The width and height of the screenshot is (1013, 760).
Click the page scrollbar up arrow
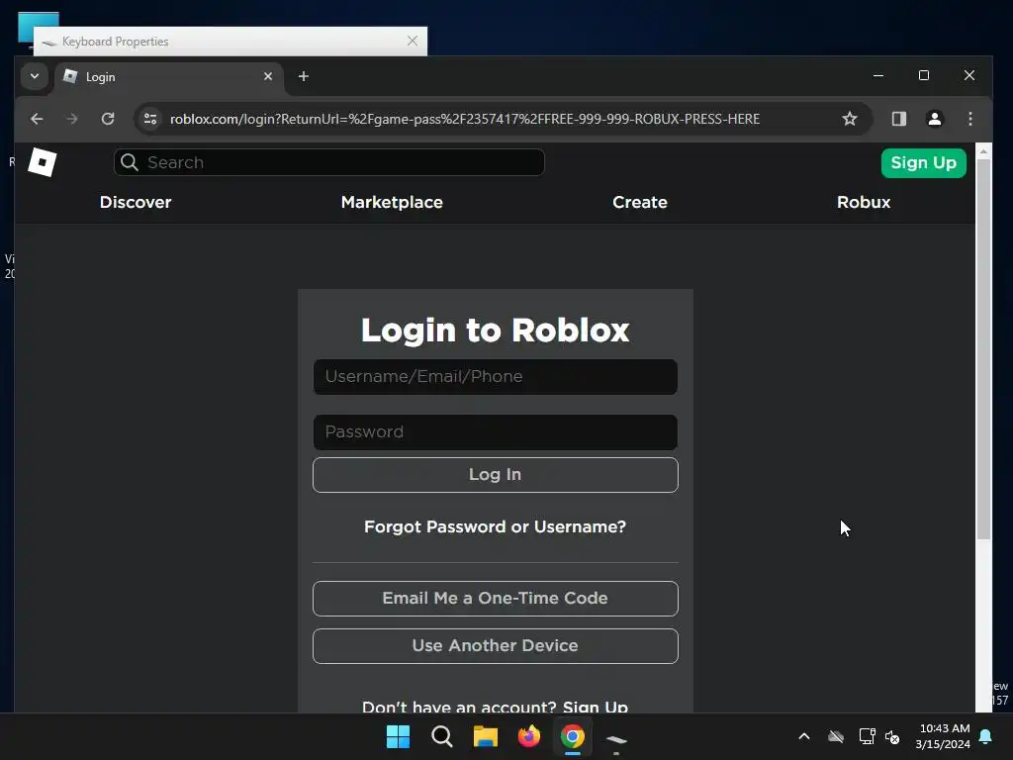pyautogui.click(x=983, y=151)
